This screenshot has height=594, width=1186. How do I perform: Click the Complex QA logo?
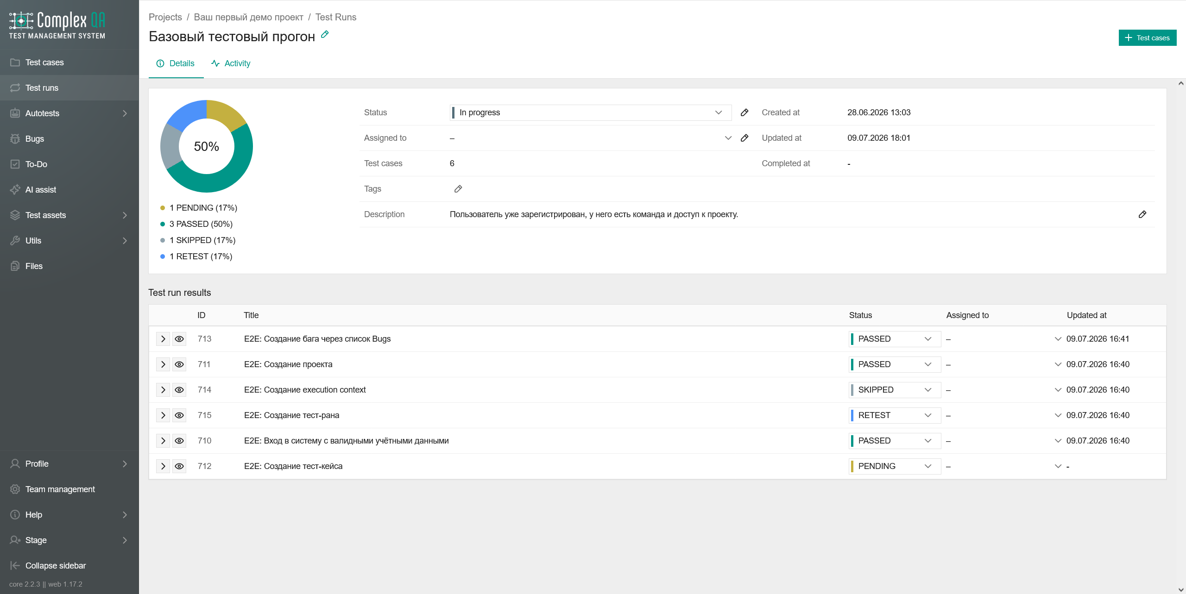57,25
